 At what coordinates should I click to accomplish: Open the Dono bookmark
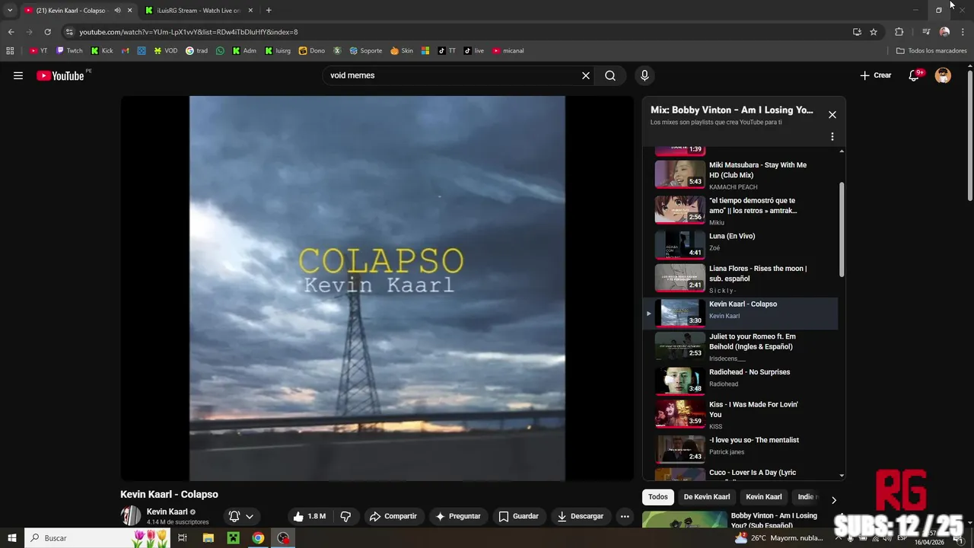point(312,51)
